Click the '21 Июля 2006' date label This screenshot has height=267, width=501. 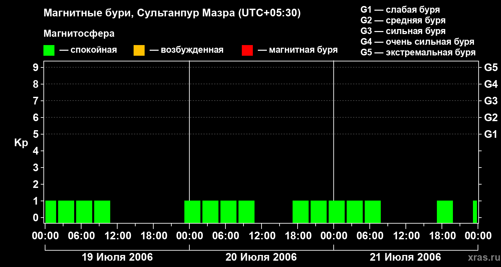405,257
